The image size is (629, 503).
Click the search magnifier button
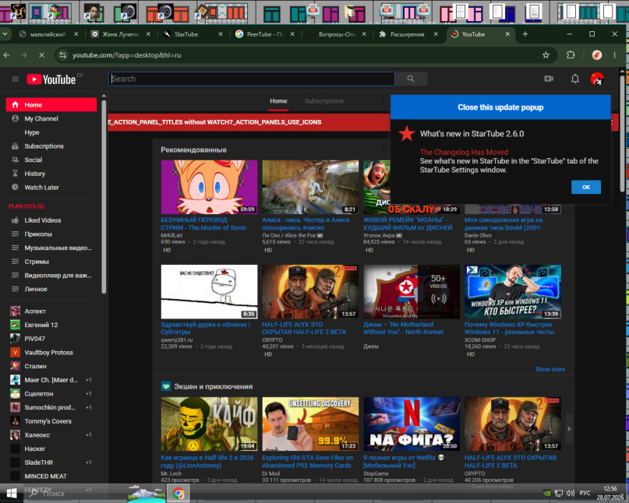point(411,79)
